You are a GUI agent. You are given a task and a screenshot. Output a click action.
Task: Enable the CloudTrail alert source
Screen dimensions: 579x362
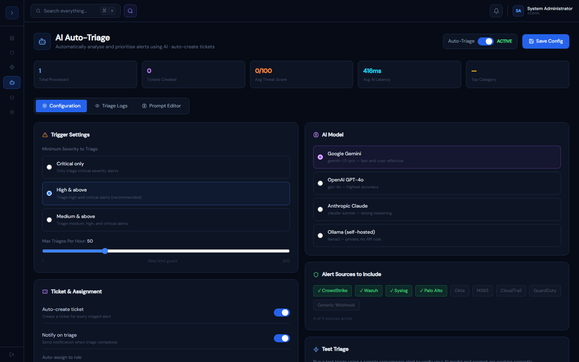511,291
